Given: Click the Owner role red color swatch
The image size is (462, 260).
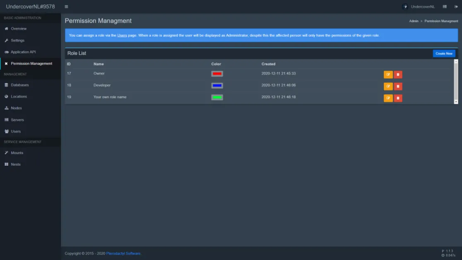Looking at the screenshot, I should pos(217,74).
